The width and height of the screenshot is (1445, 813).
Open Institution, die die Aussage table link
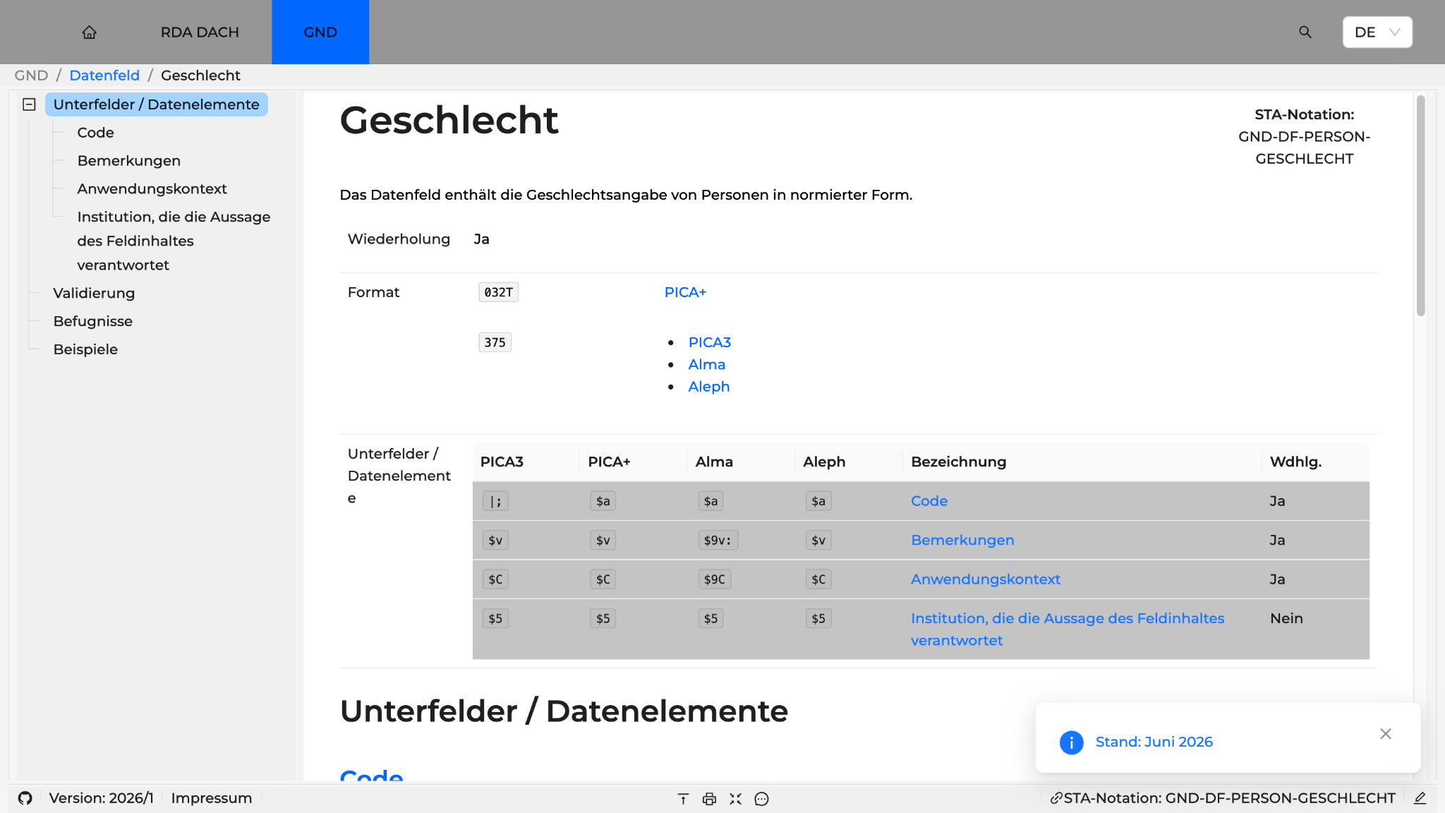tap(1068, 630)
